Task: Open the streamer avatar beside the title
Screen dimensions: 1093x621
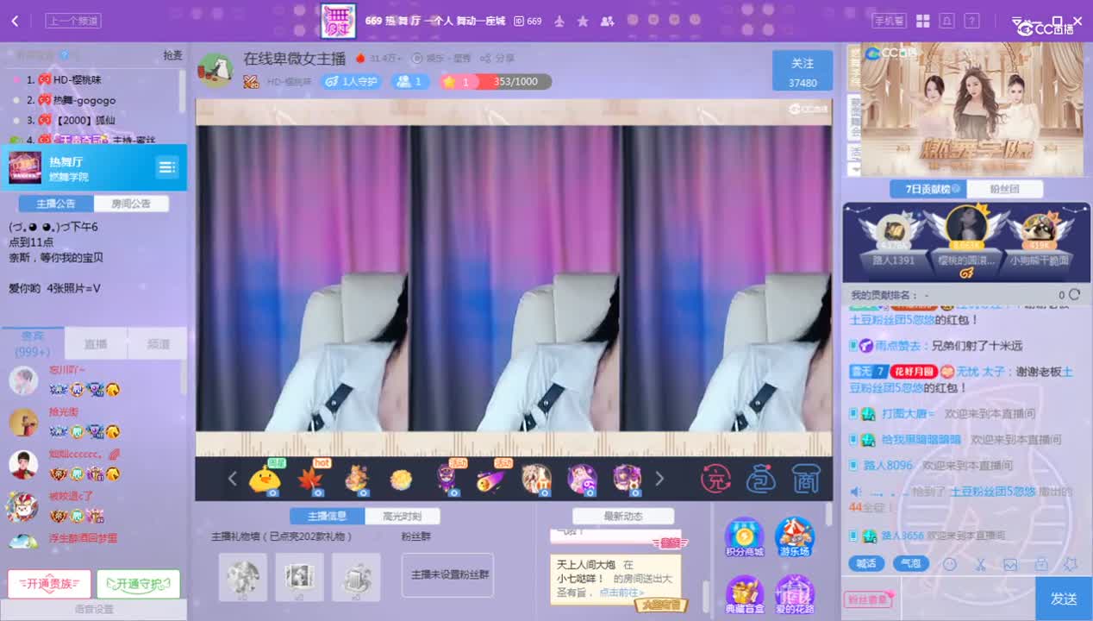Action: tap(215, 69)
